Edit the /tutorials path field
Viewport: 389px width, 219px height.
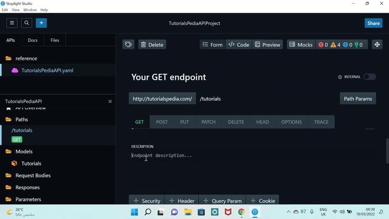pos(210,99)
